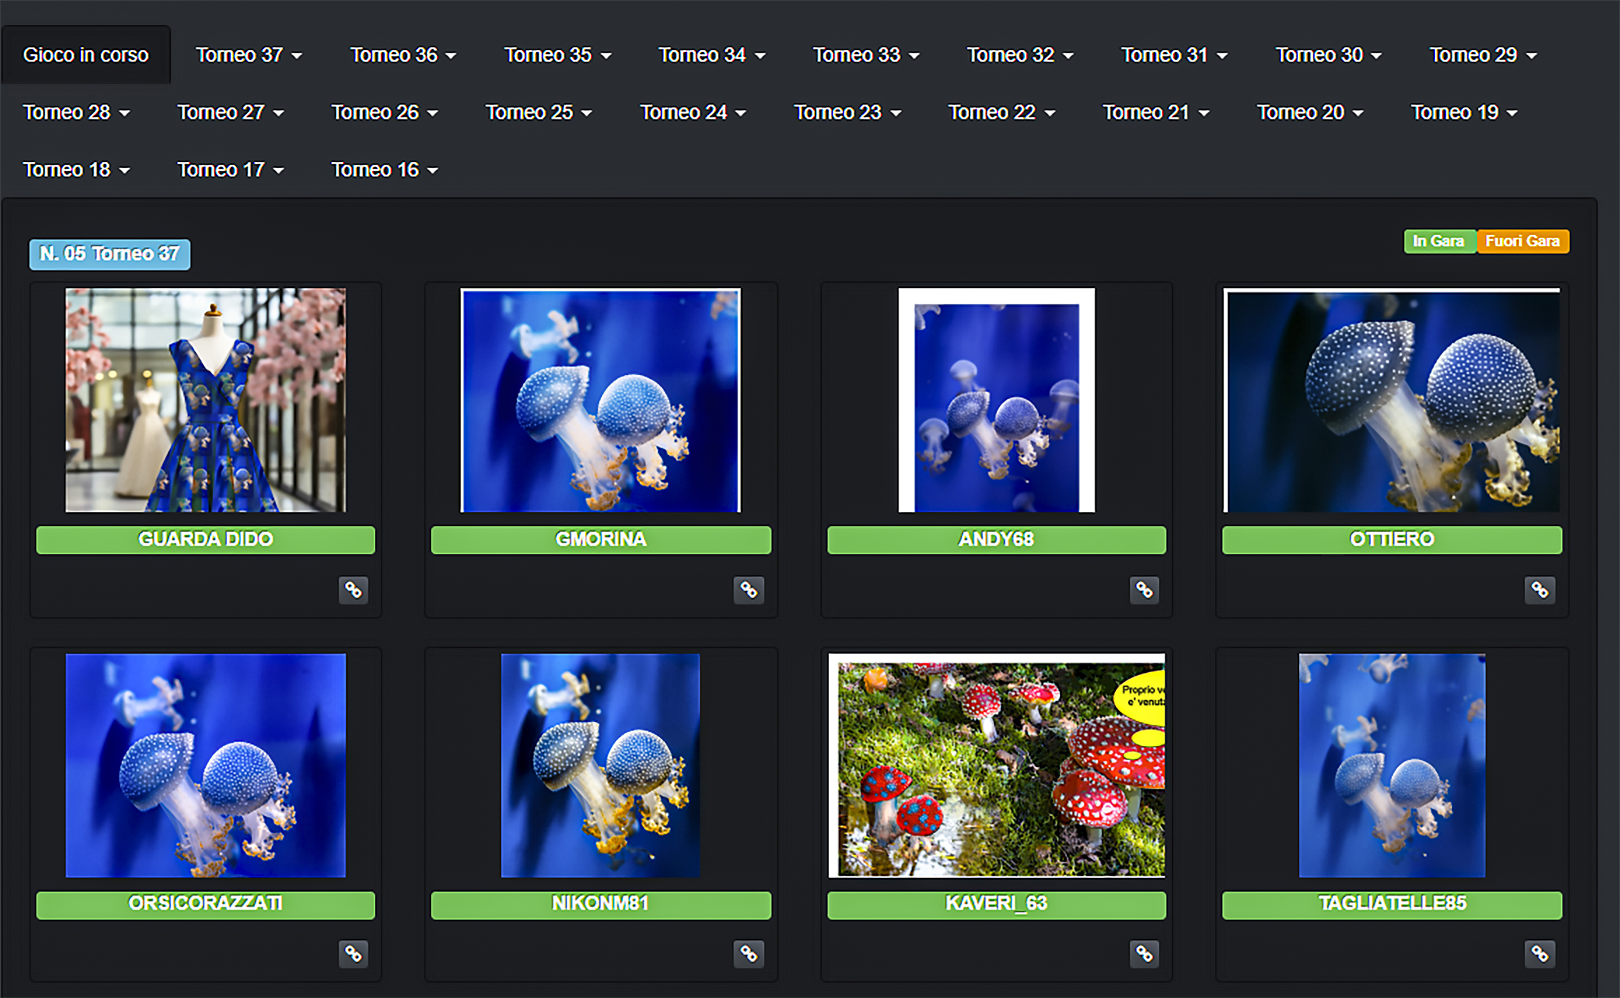Open the Torneo 24 dropdown
The width and height of the screenshot is (1620, 998).
[x=693, y=112]
